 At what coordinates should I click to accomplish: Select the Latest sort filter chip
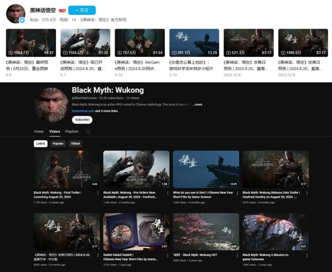(x=41, y=144)
